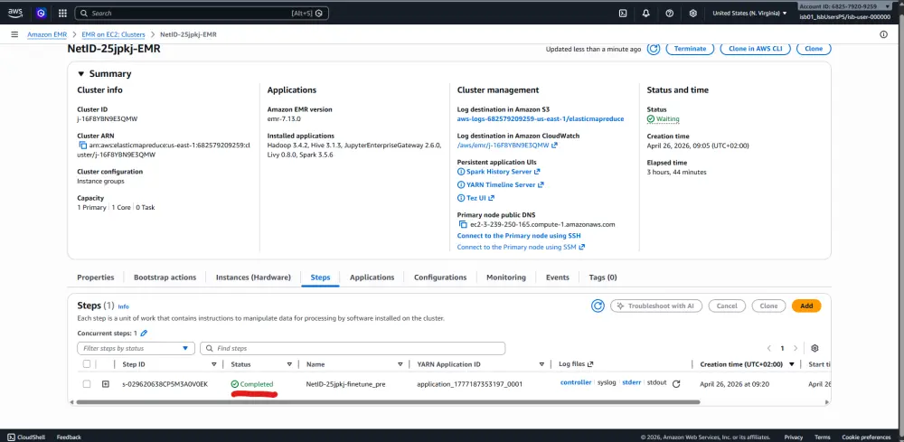
Task: Open the Tags (0) tab
Action: click(603, 277)
